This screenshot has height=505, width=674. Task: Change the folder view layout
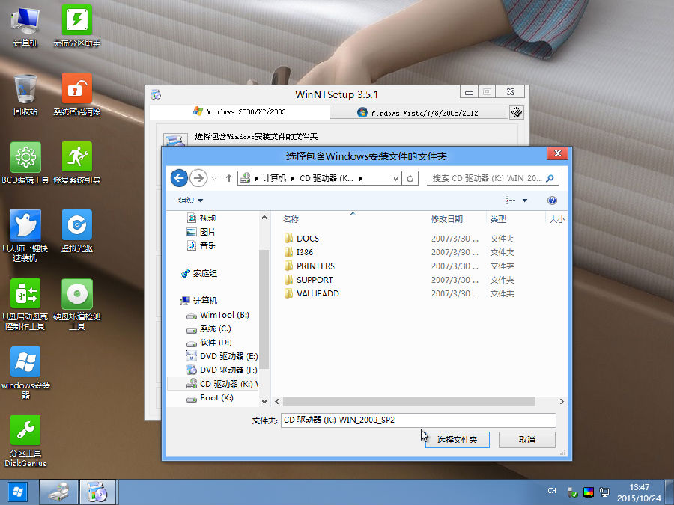511,201
